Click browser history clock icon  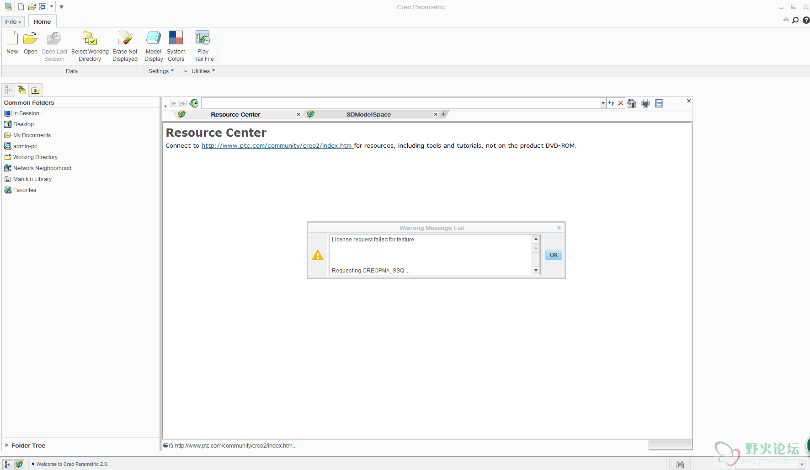(x=194, y=103)
